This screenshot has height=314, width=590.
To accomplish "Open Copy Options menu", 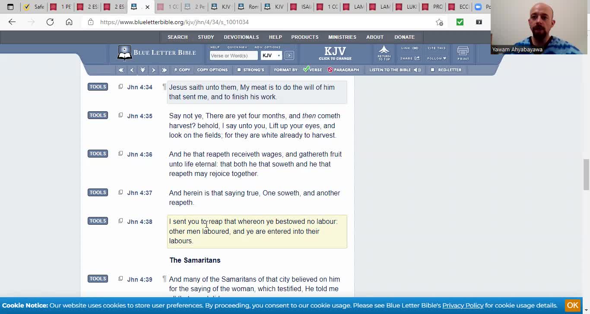I will coord(212,70).
